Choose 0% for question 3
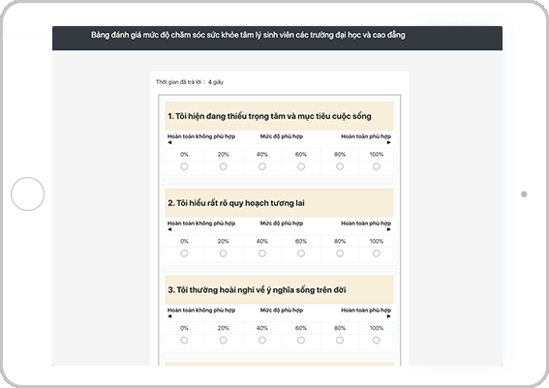The width and height of the screenshot is (549, 388). coord(184,340)
